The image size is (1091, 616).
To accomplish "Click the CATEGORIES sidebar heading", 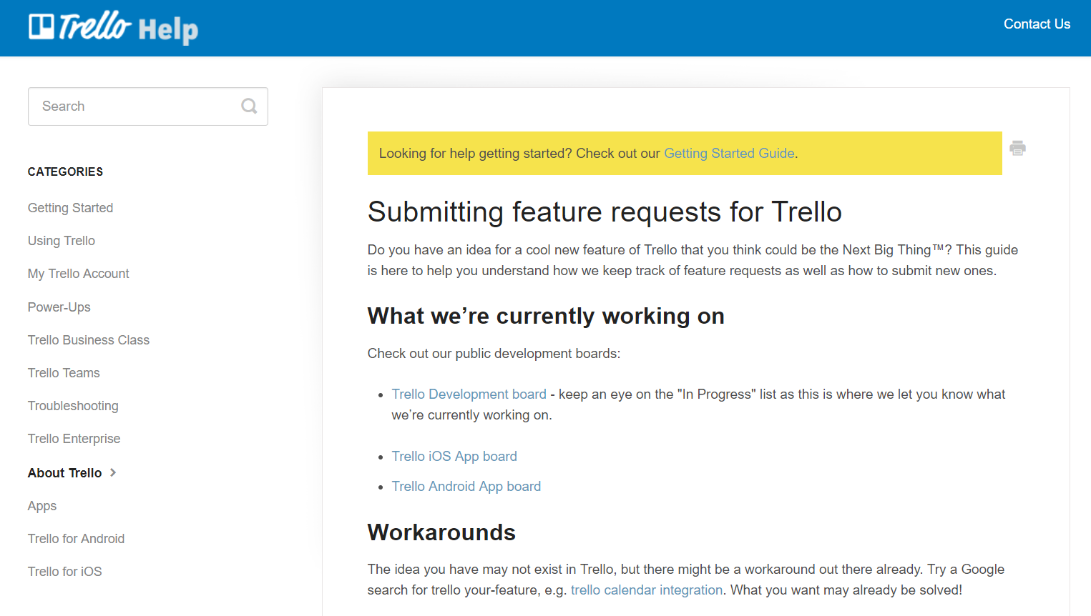I will click(65, 172).
